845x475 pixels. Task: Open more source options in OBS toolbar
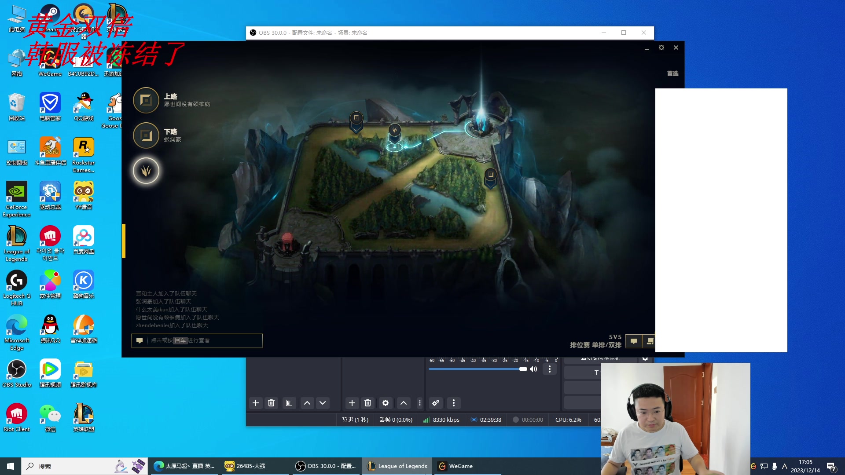coord(420,403)
